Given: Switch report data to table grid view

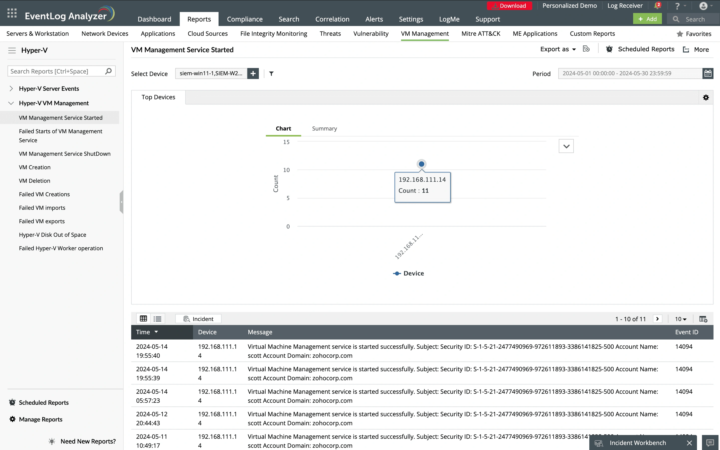Looking at the screenshot, I should pyautogui.click(x=143, y=318).
